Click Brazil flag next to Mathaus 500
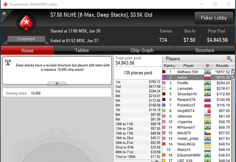Screen dimensions: 236x162 [x=207, y=72]
